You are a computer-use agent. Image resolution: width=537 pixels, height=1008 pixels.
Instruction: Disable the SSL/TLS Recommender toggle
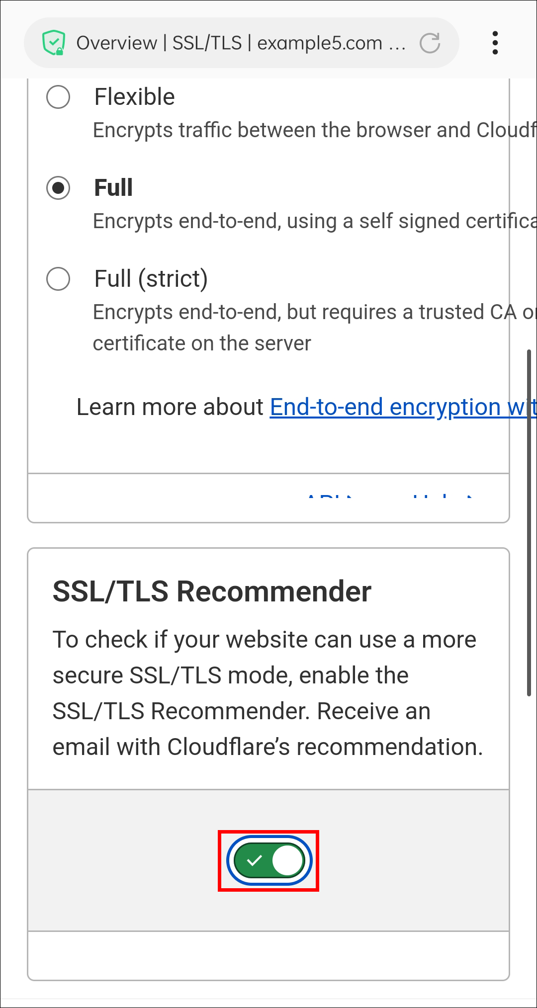pyautogui.click(x=269, y=860)
